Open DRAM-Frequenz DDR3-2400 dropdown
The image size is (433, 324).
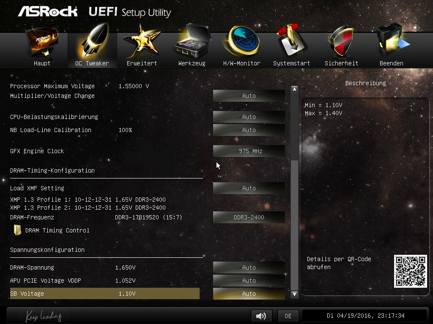tap(249, 217)
